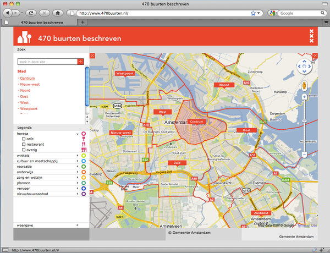330x253 pixels.
Task: Expand the weergave section
Action: [x=77, y=225]
